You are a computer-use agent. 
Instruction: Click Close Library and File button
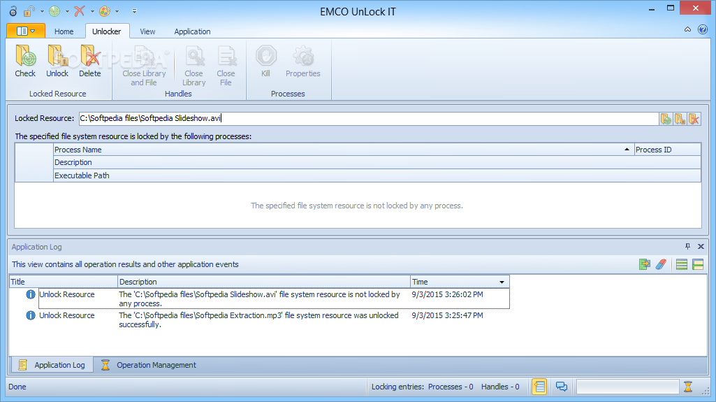tap(144, 66)
